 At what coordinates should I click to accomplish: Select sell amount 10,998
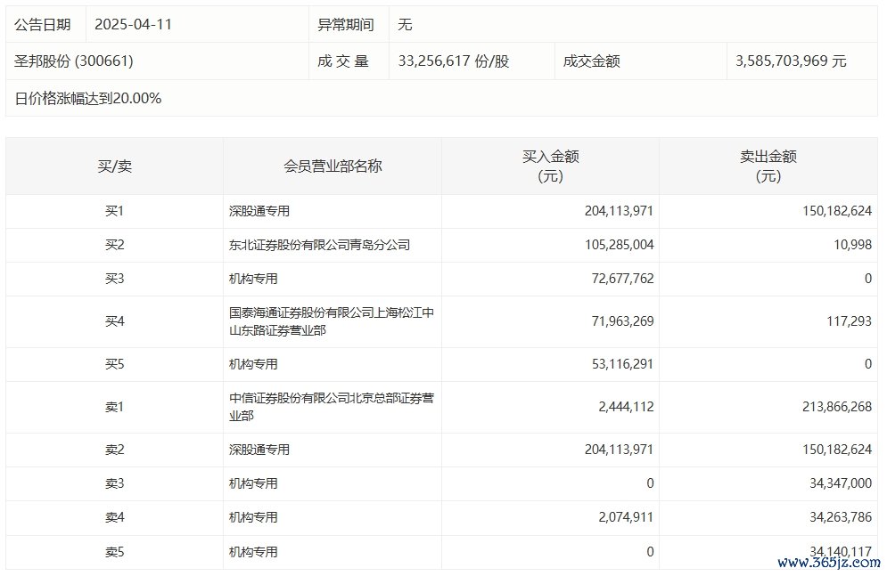852,245
